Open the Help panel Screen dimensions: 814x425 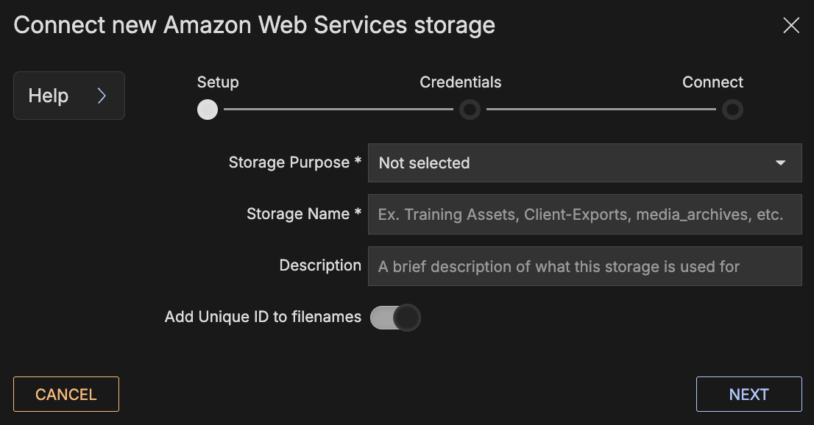coord(68,96)
